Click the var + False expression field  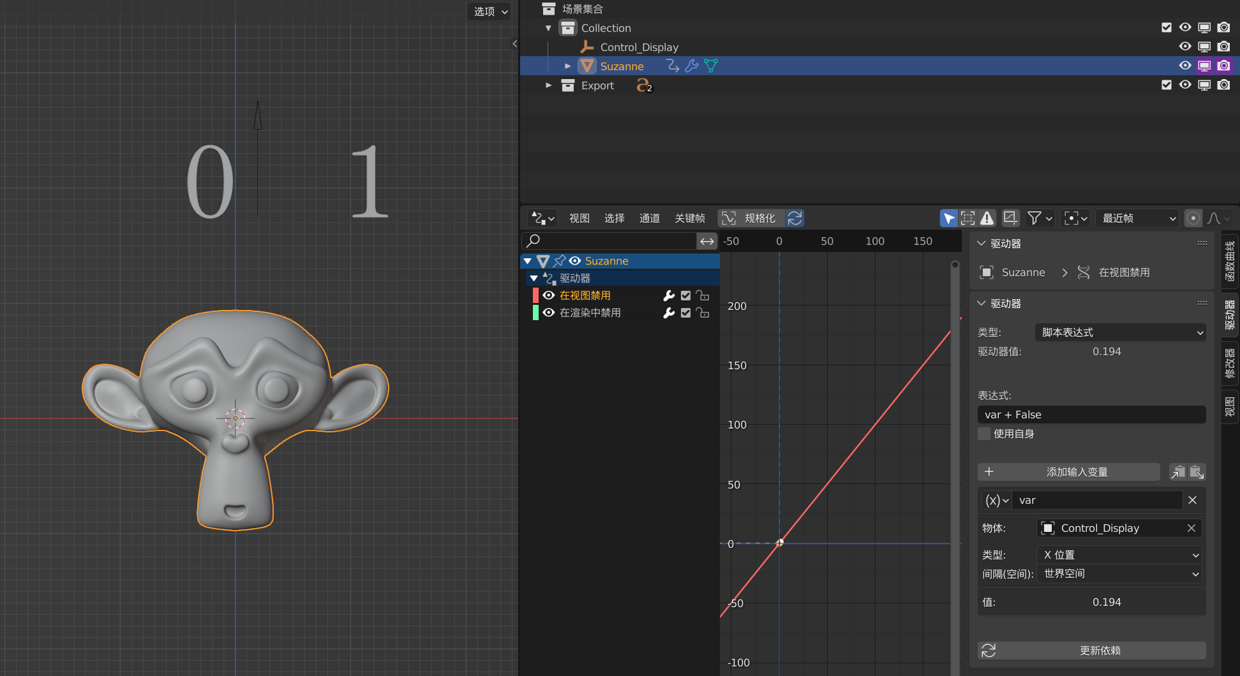click(x=1091, y=415)
